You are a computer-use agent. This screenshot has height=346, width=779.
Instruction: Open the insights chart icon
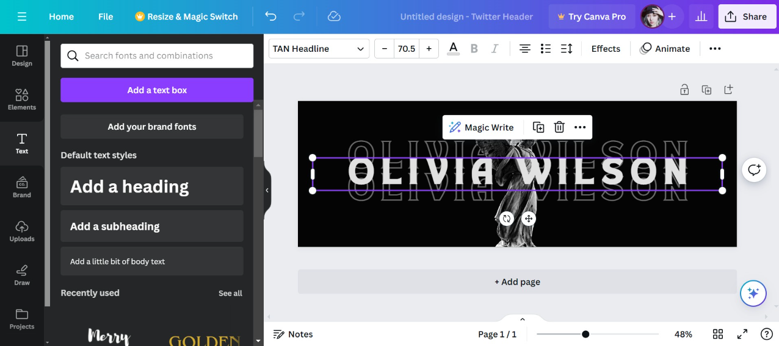coord(701,16)
